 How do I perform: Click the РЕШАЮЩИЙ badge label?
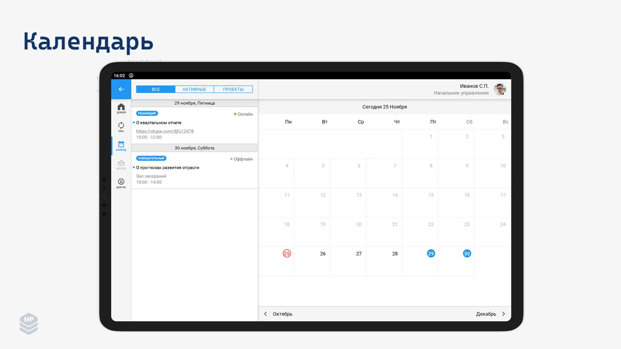(x=147, y=113)
